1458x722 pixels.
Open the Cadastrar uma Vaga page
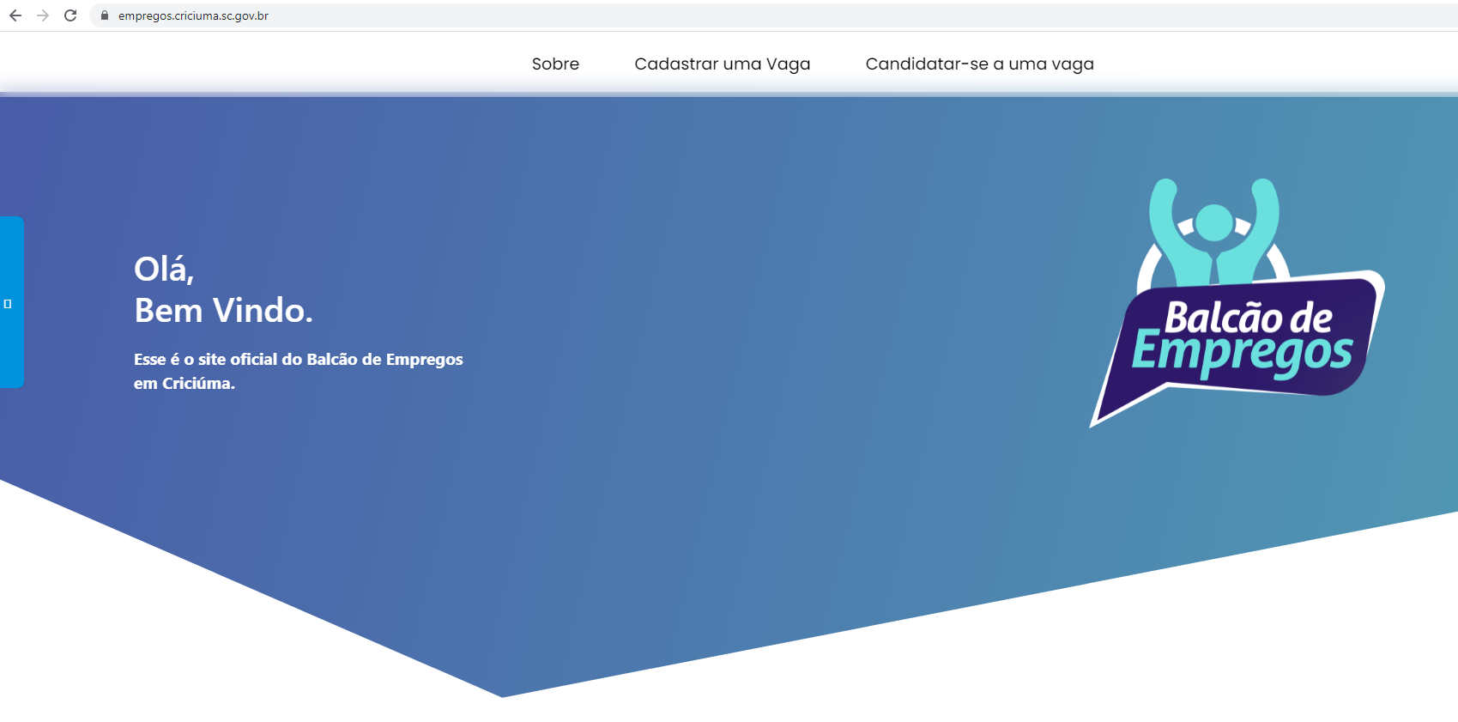coord(722,64)
